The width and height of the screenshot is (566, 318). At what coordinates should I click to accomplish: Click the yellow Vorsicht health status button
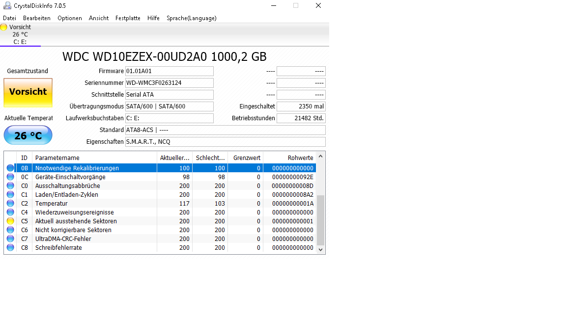coord(28,93)
